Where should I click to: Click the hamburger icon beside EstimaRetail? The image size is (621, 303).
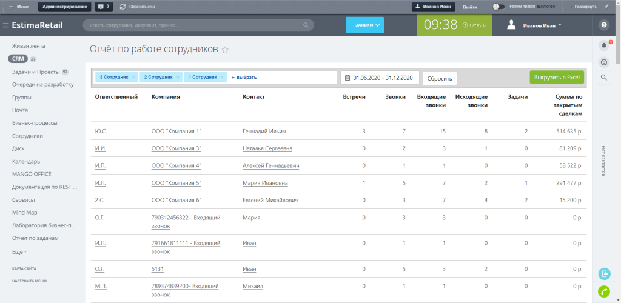[5, 25]
